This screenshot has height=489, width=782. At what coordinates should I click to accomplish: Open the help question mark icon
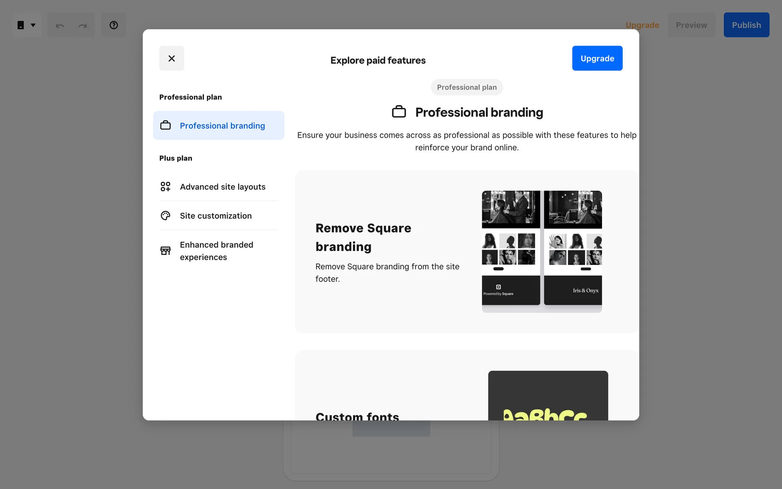pos(114,25)
